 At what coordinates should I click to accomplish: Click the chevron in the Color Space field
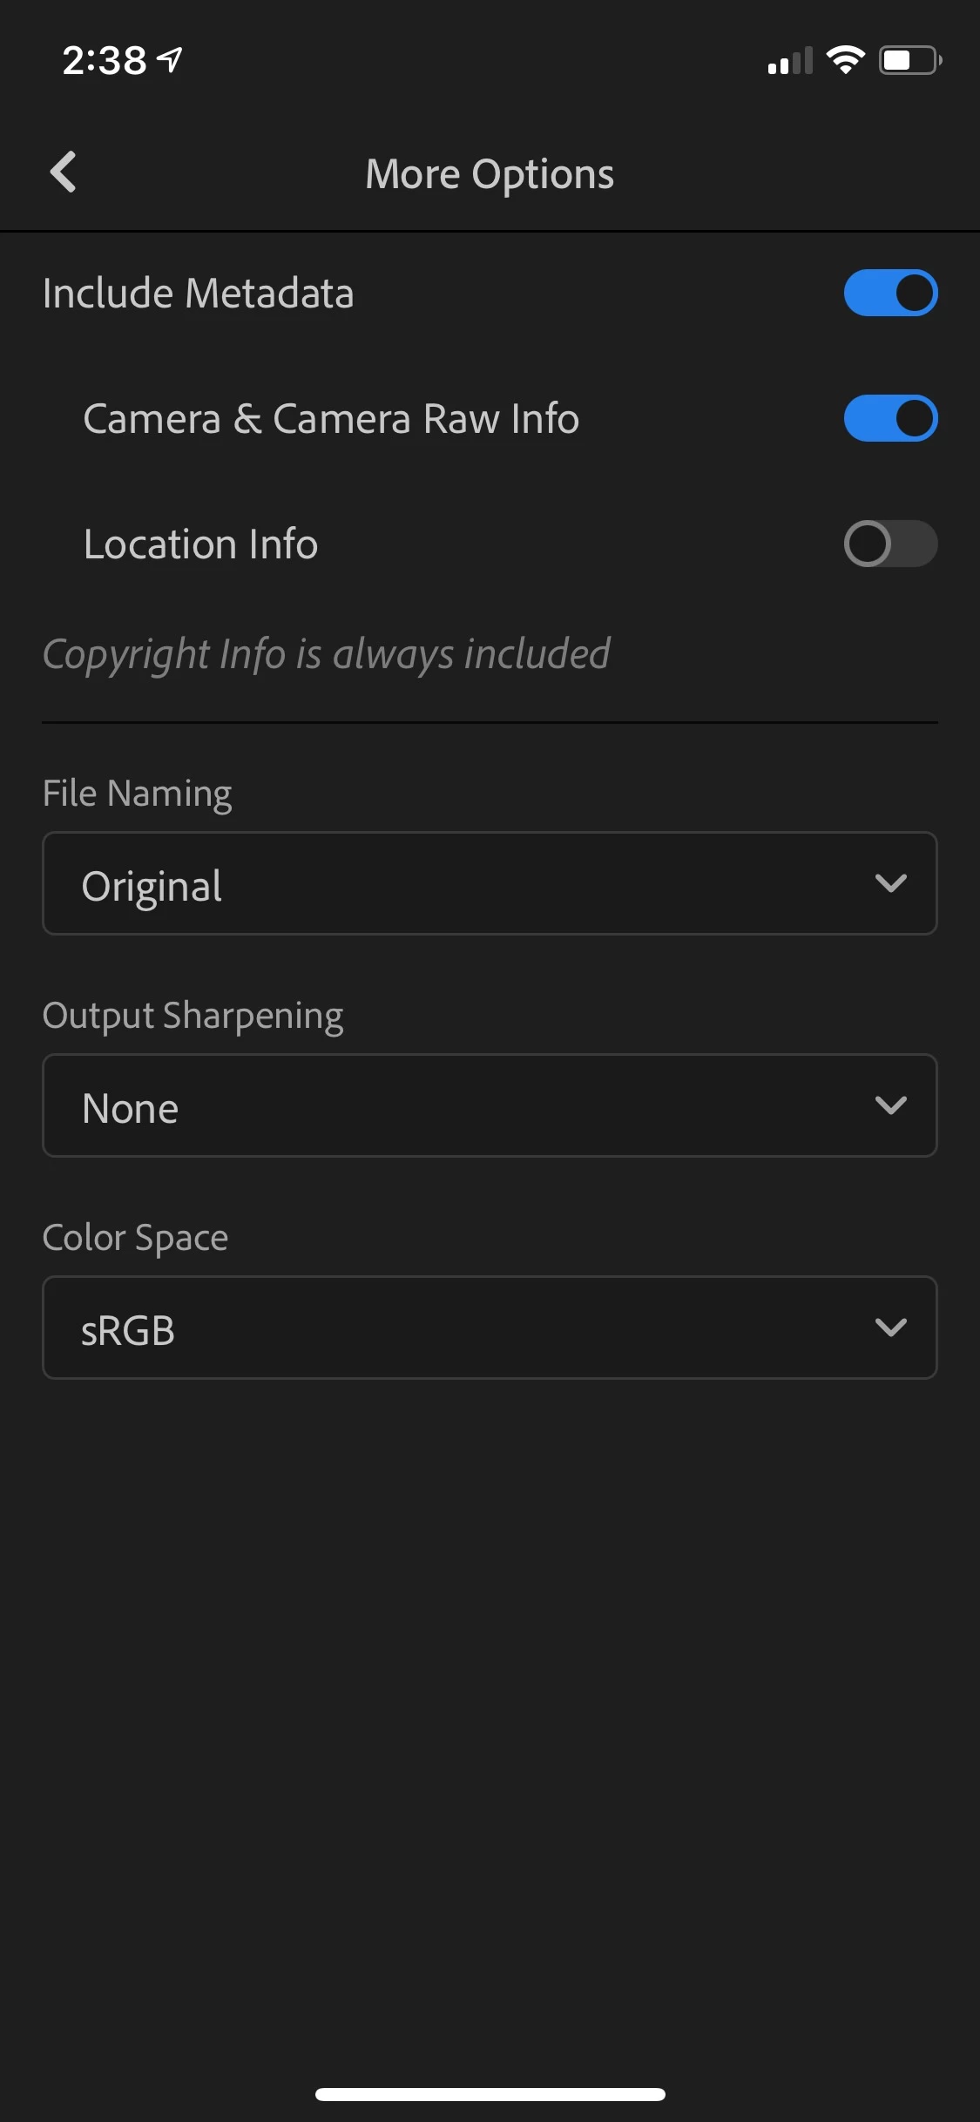coord(891,1328)
